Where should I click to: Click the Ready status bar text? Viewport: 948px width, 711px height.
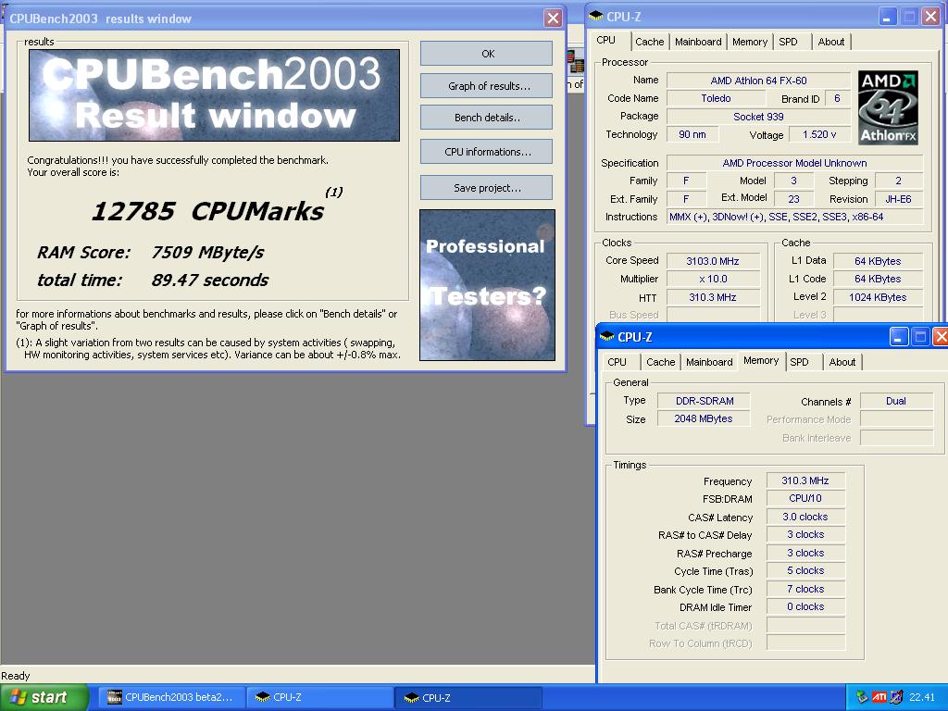click(15, 675)
